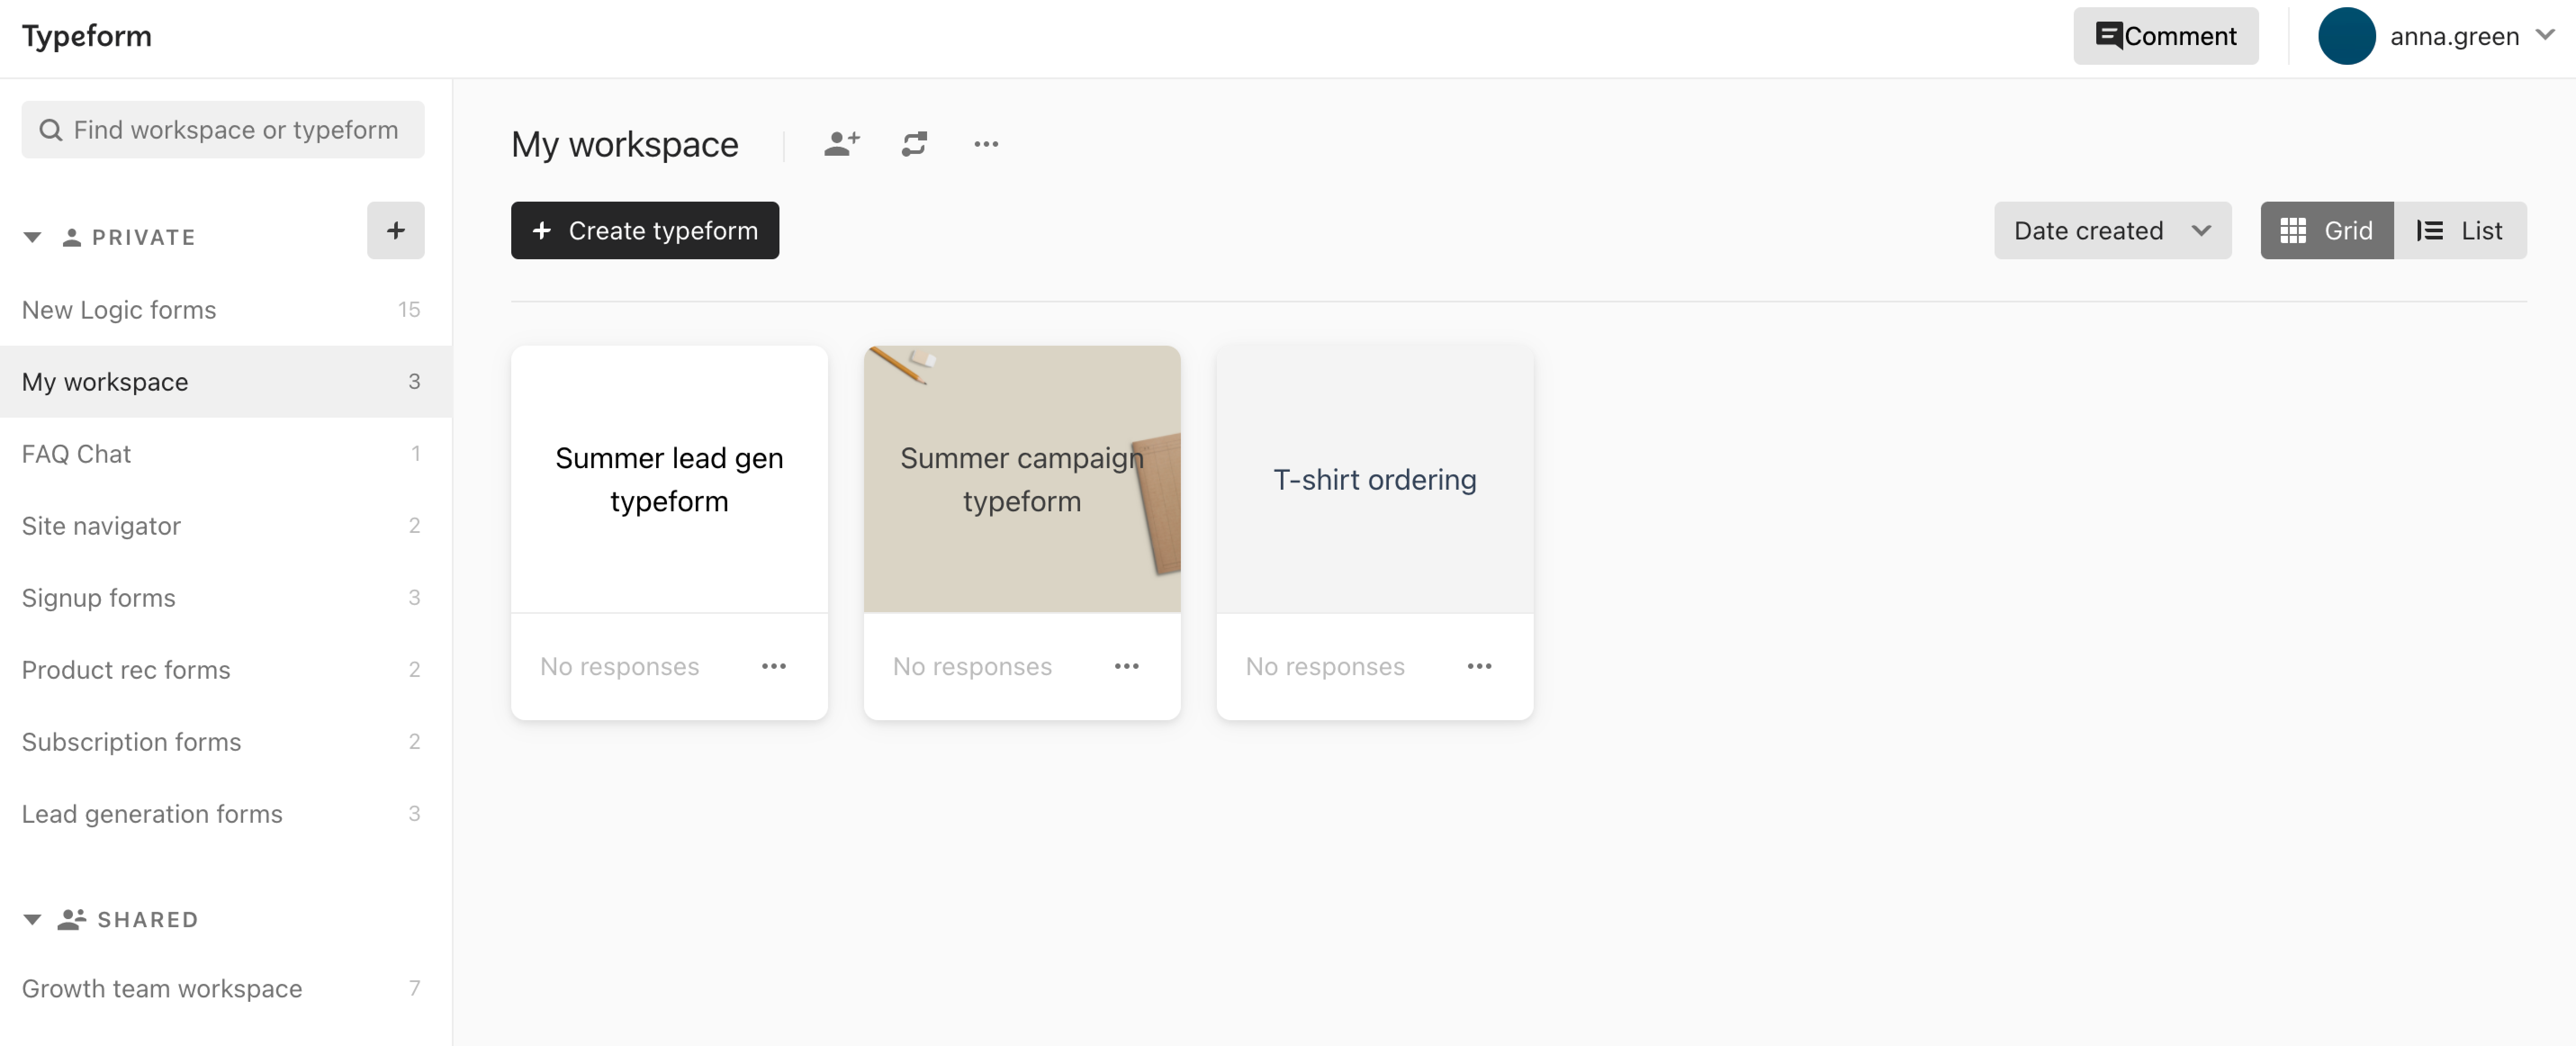Screen dimensions: 2576x1046
Task: Click the invite members icon beside My workspace
Action: pos(841,144)
